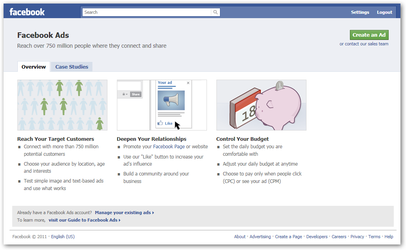Open the Help footer link

[389, 237]
